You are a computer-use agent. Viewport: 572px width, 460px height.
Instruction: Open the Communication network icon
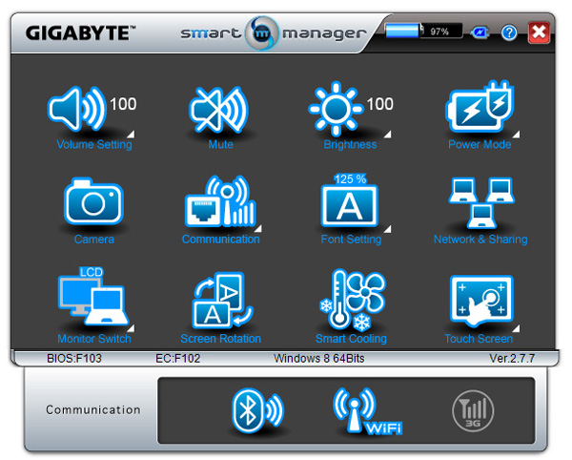pos(220,201)
